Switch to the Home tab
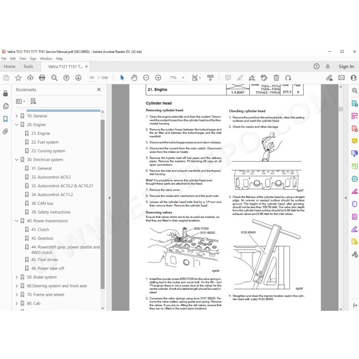This screenshot has width=359, height=359. point(9,66)
